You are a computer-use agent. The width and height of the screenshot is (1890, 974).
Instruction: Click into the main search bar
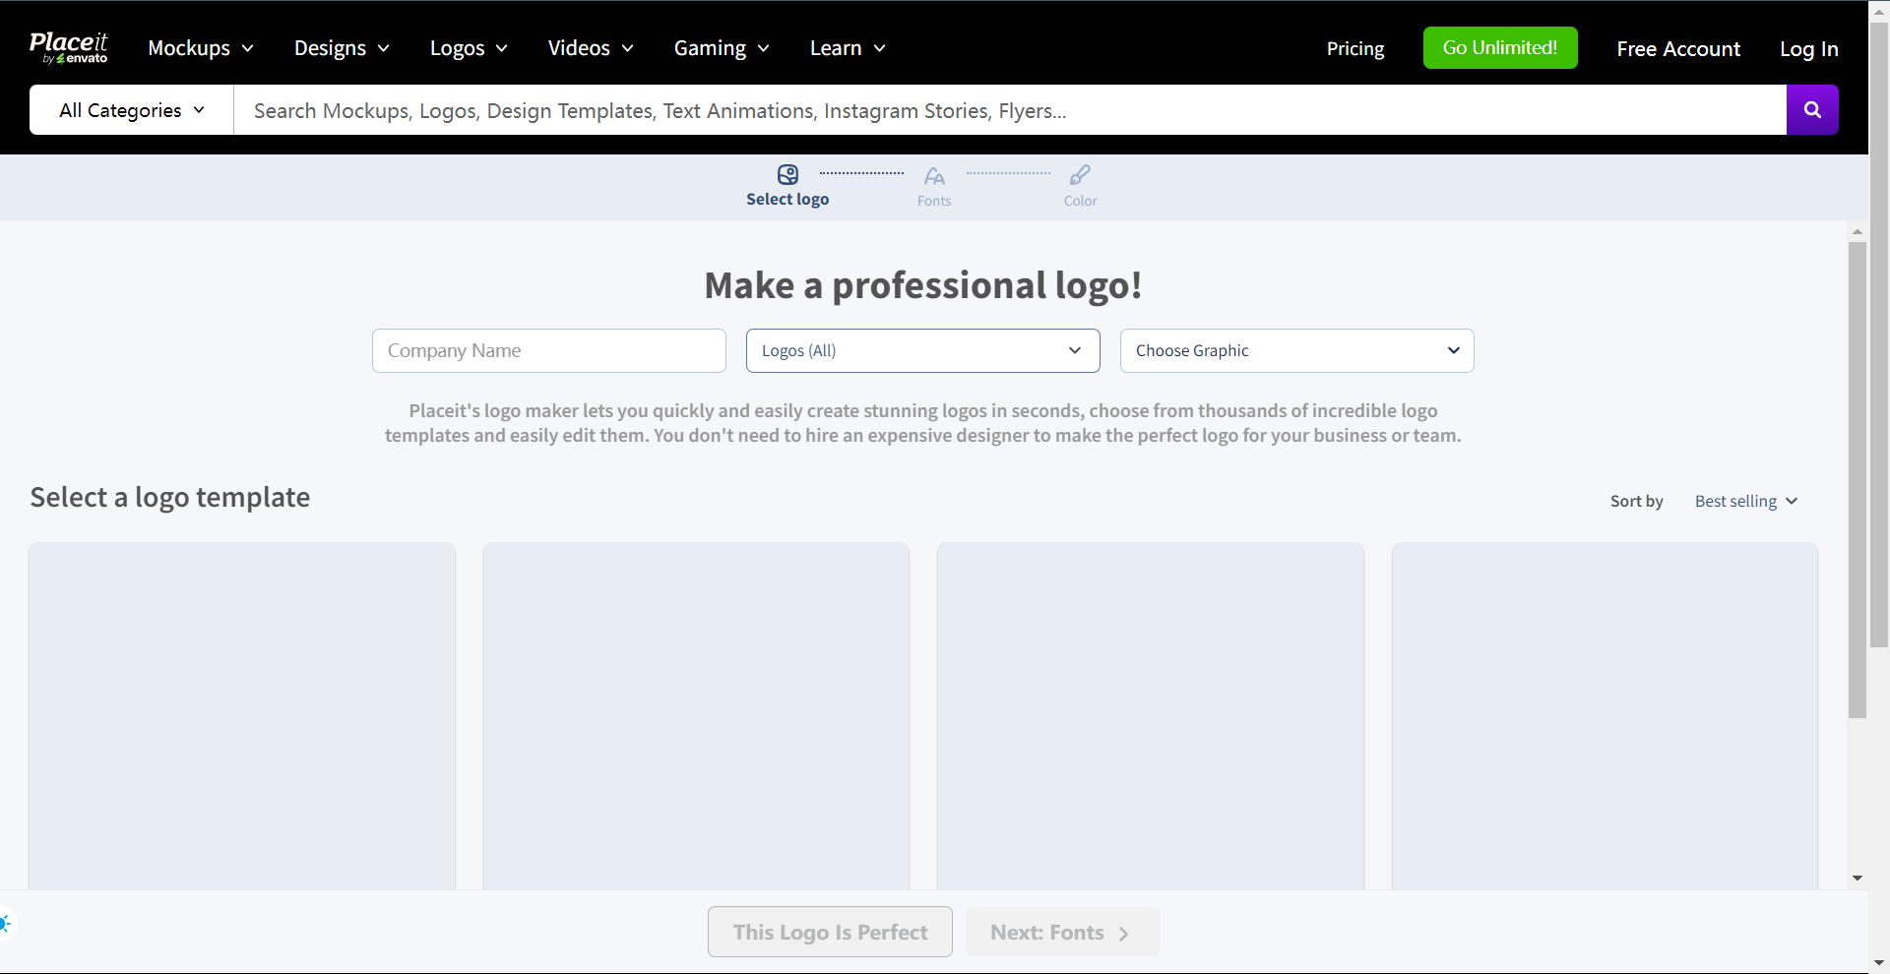tap(1010, 109)
